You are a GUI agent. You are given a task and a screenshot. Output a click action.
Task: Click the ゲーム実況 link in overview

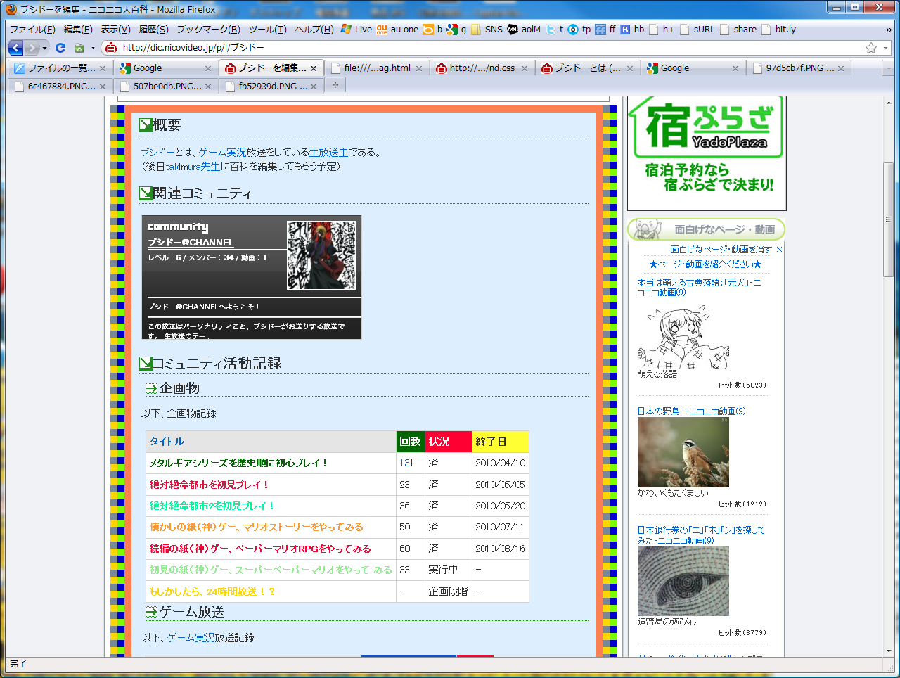[x=222, y=152]
